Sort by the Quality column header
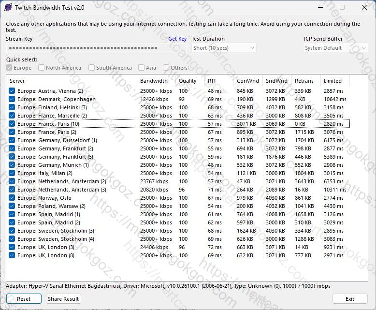 [x=190, y=81]
